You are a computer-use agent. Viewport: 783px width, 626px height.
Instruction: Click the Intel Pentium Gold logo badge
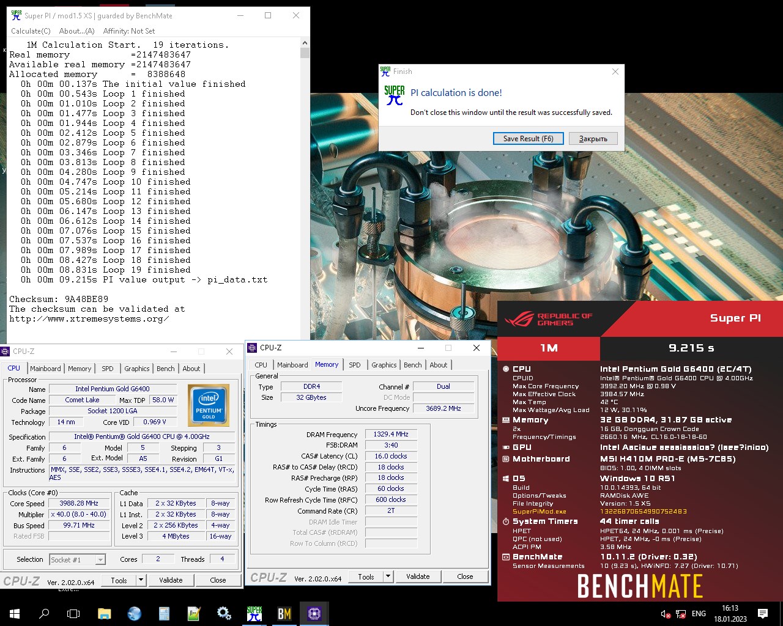tap(209, 405)
